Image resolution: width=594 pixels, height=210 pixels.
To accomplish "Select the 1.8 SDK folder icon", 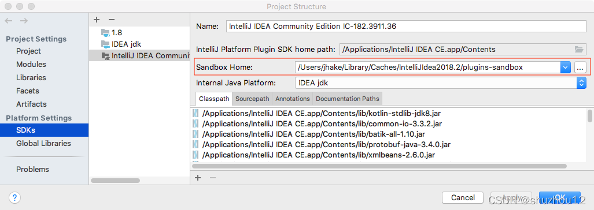I will point(105,32).
